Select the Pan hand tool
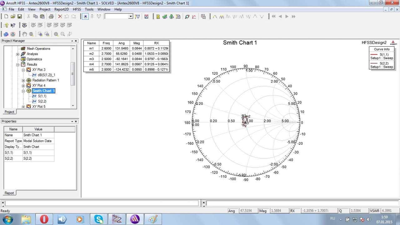Image resolution: width=400 pixels, height=225 pixels. (x=24, y=34)
